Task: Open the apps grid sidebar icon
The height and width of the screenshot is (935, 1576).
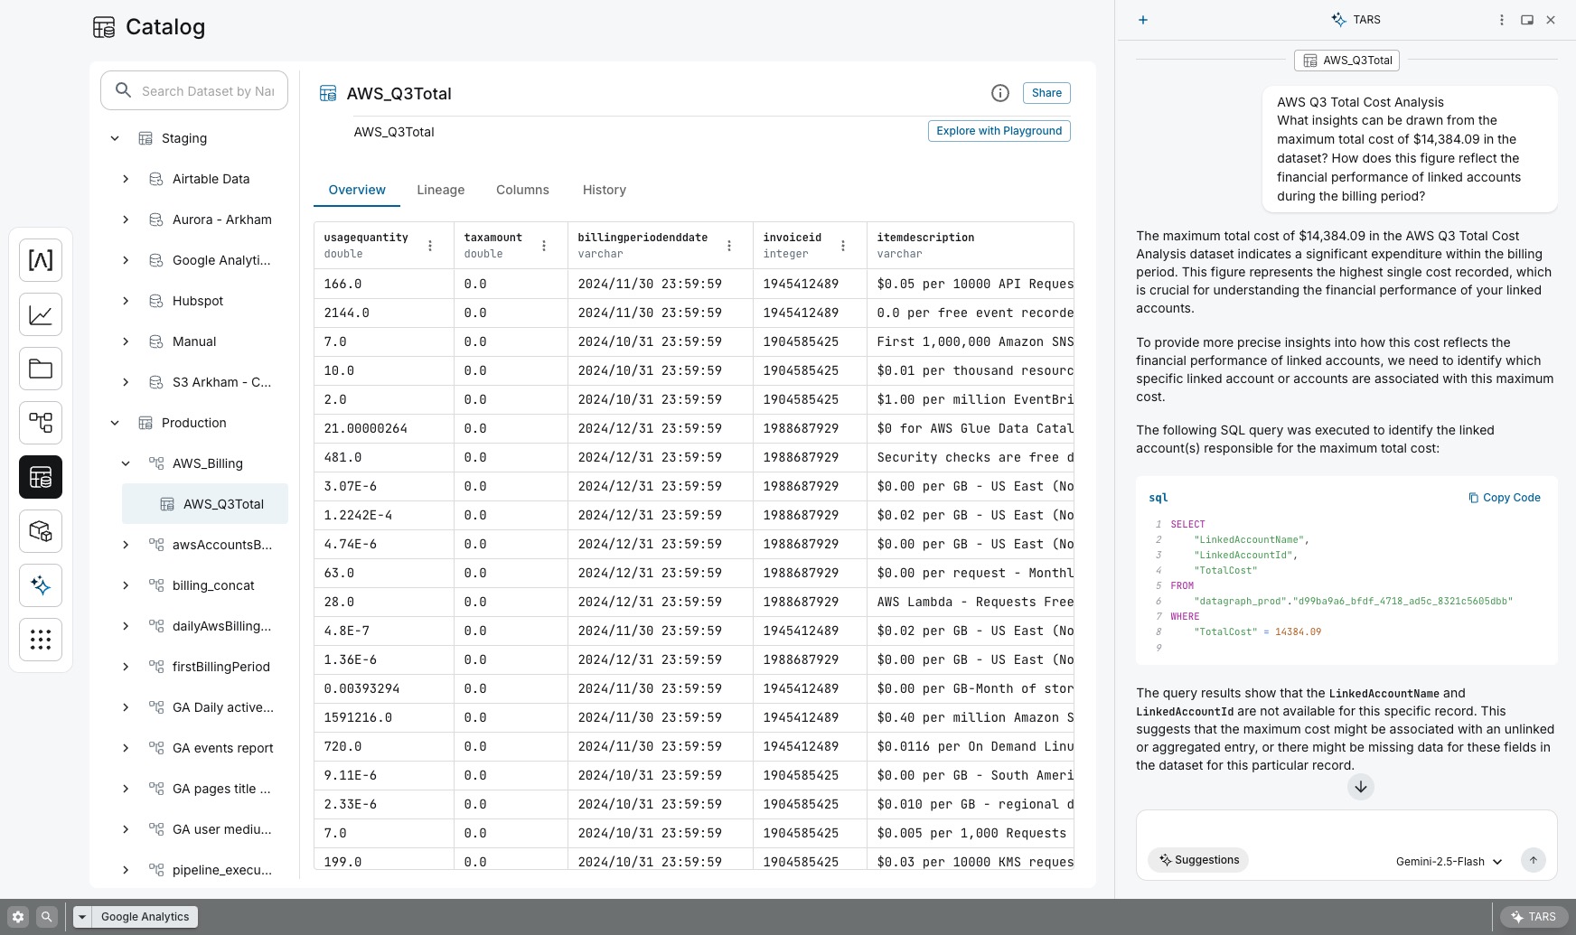Action: coord(41,640)
